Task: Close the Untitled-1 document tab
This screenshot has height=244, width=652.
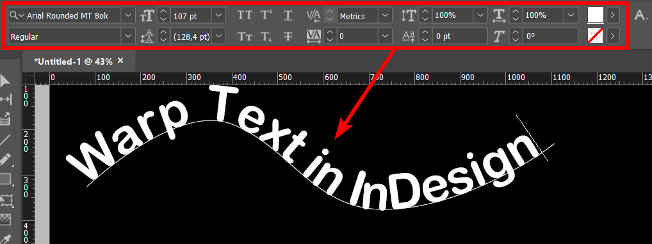Action: [x=120, y=61]
